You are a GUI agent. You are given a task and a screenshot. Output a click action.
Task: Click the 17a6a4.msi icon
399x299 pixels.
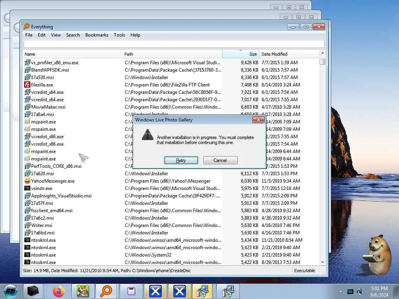pos(27,114)
